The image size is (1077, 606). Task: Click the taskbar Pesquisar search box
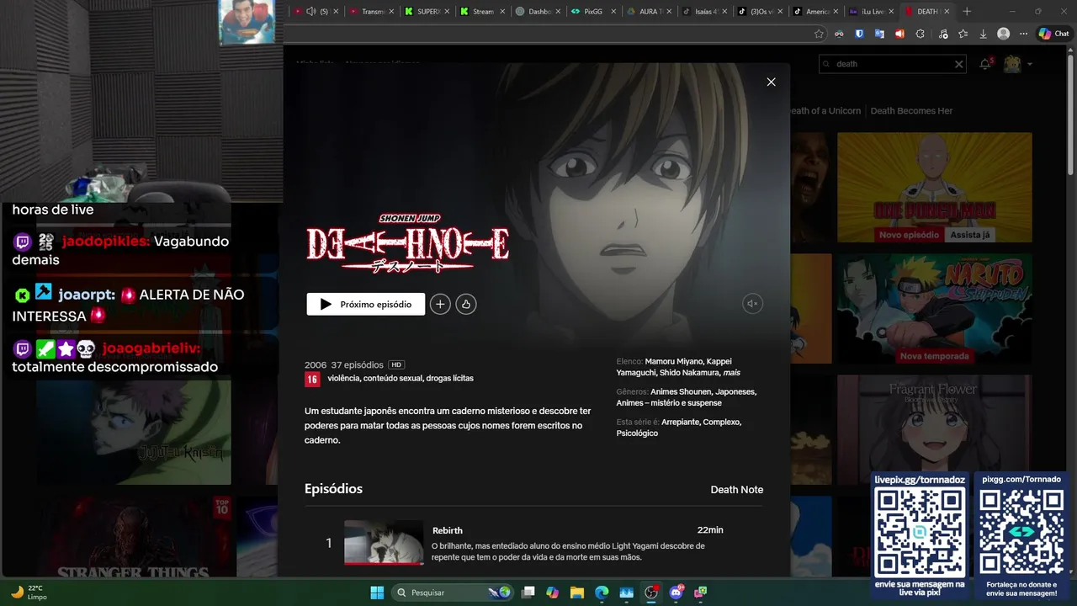click(x=453, y=593)
